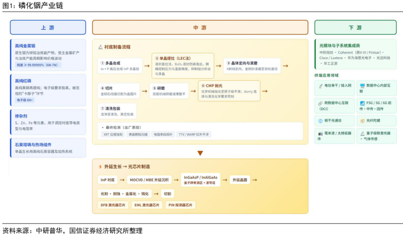Click the 电信骨干 / 接入网 label
The image size is (403, 236).
338,85
